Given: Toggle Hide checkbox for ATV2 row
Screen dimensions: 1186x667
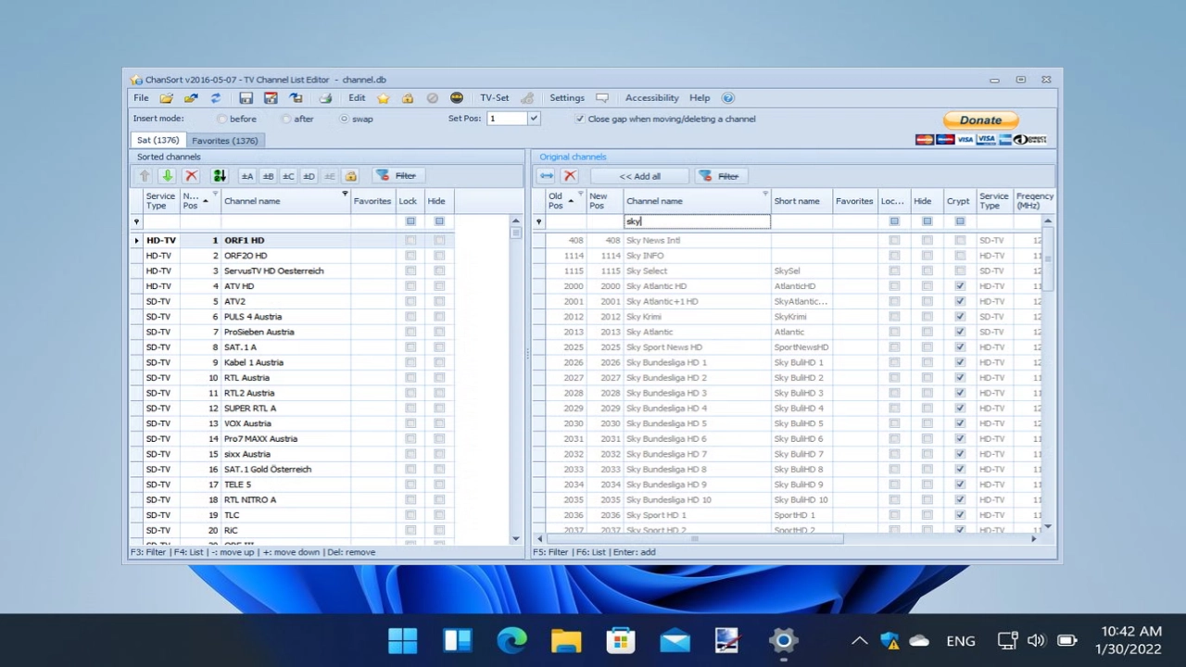Looking at the screenshot, I should point(439,301).
